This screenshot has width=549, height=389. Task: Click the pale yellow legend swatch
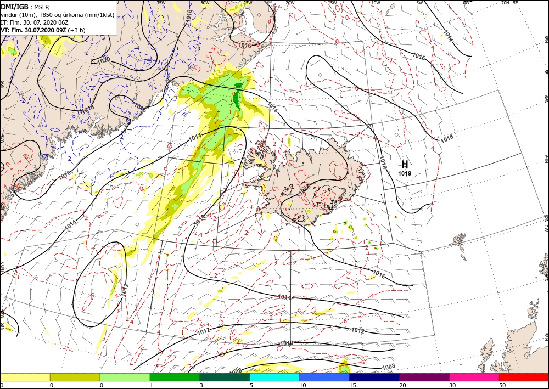point(25,377)
